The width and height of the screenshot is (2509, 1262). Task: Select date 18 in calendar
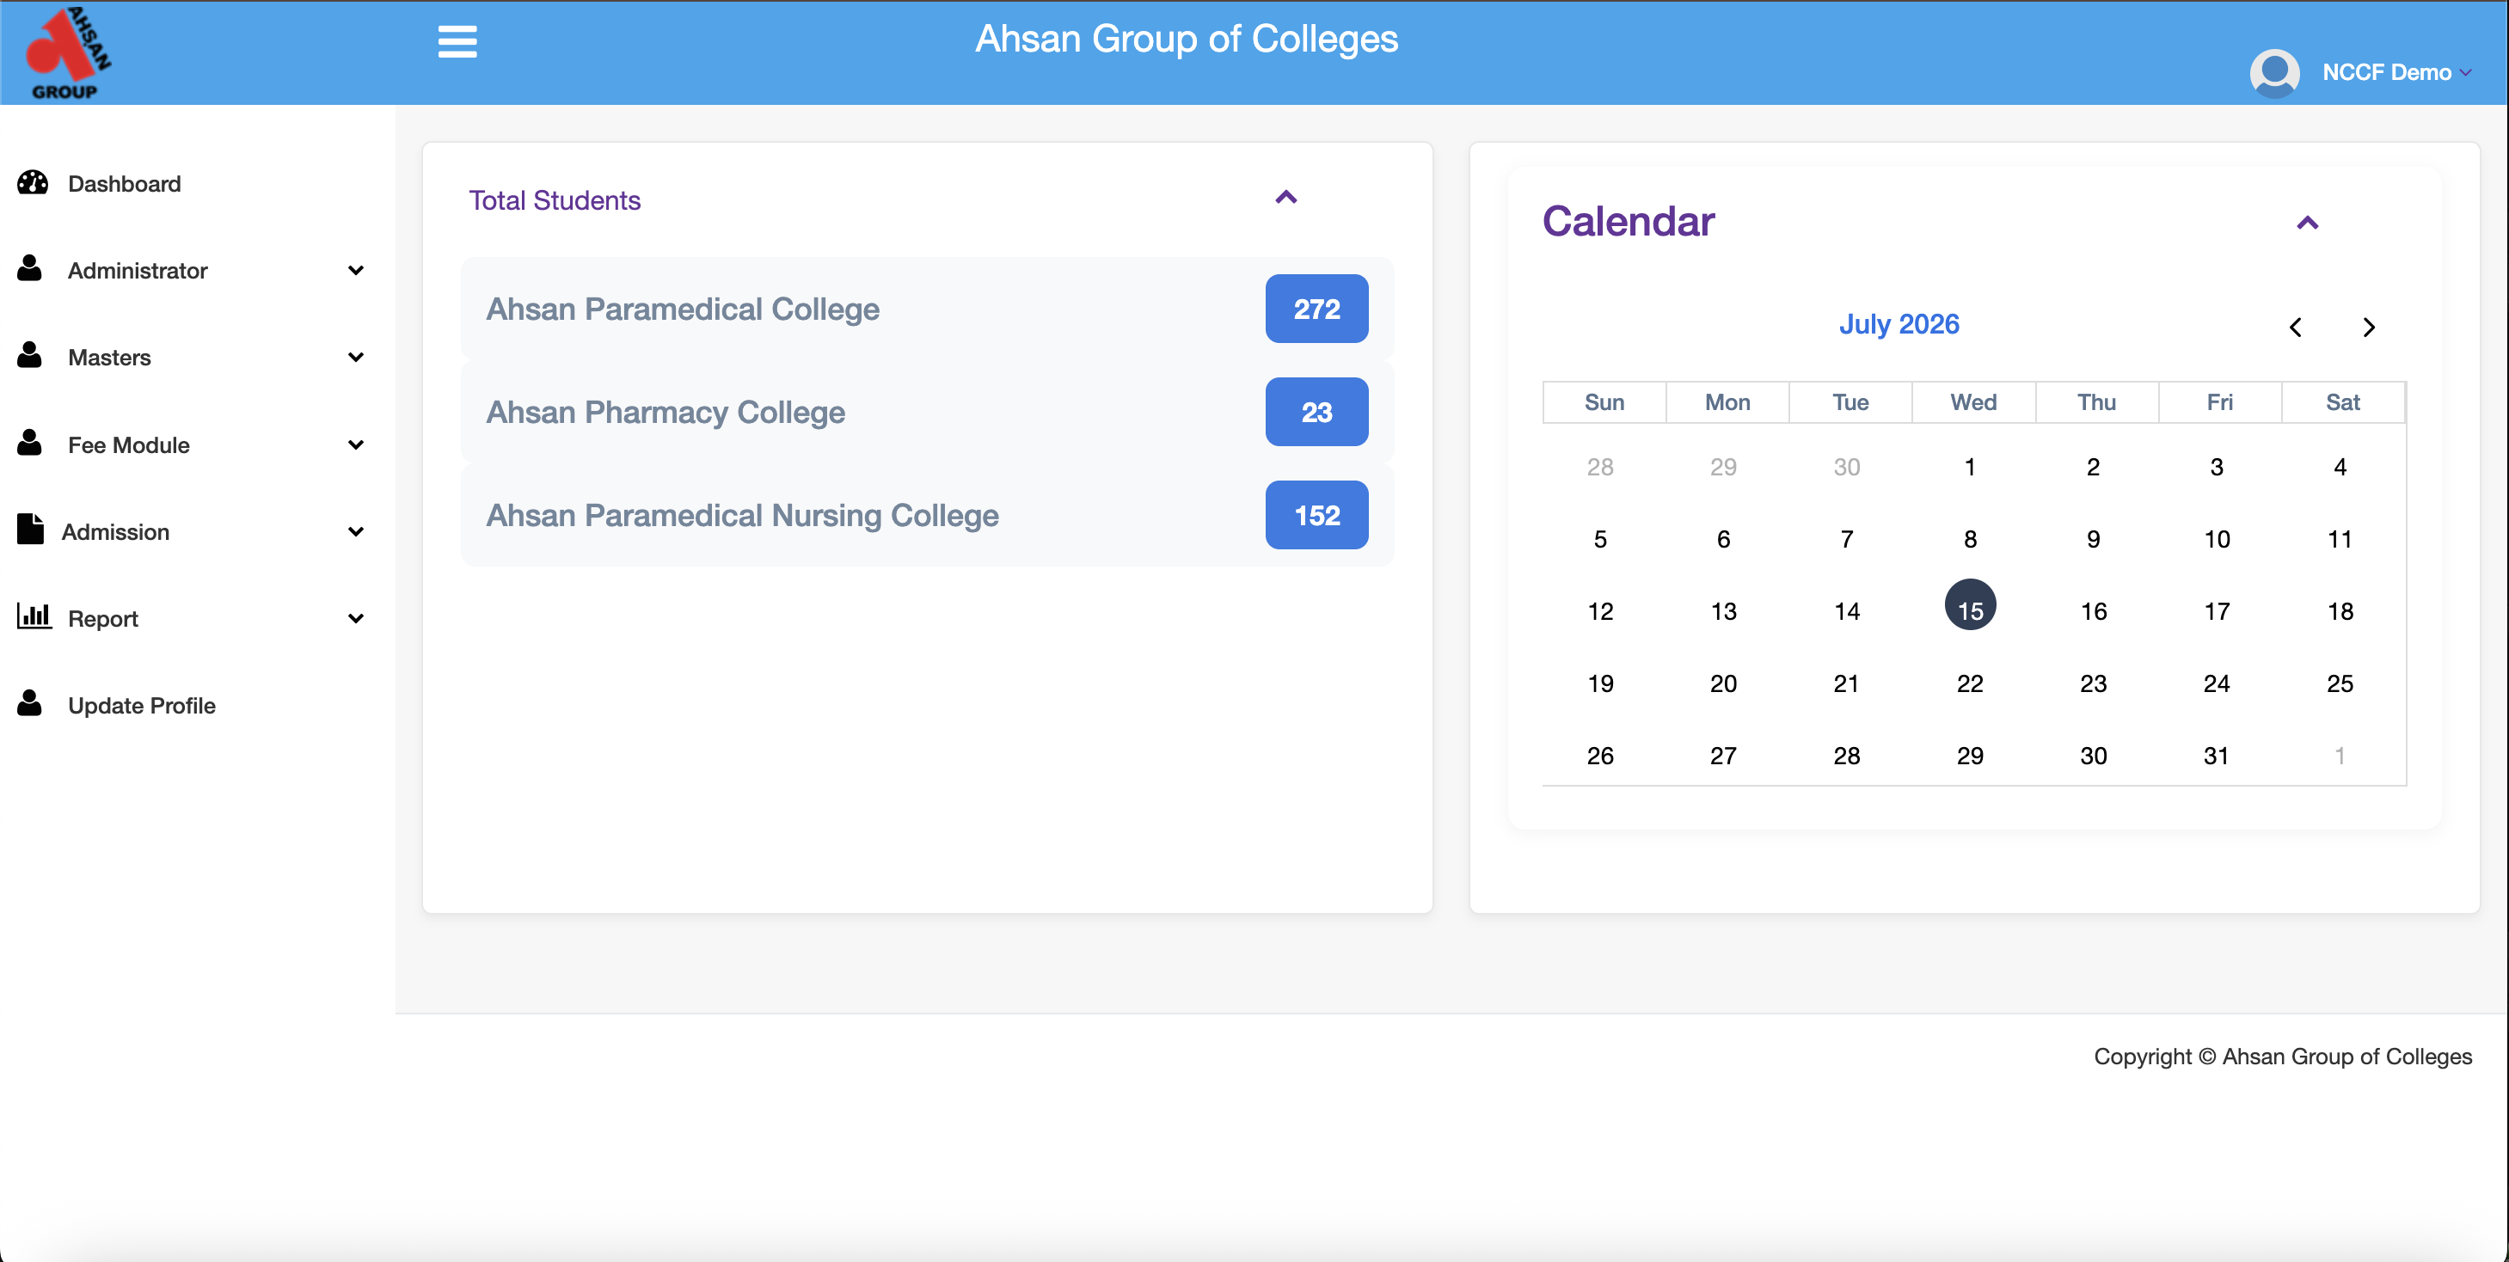(x=2340, y=611)
